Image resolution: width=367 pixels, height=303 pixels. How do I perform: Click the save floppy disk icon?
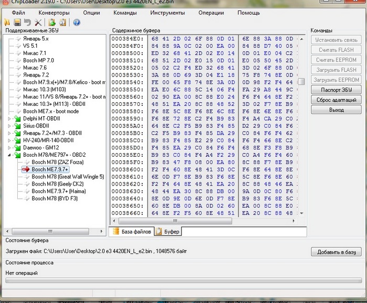click(x=17, y=23)
